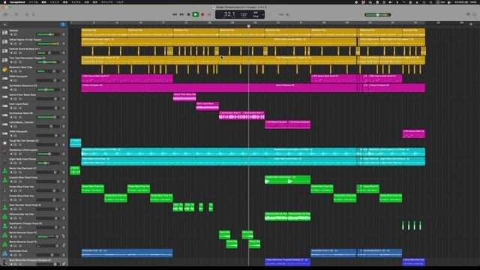Open the Editors scissors button
The image size is (480, 270).
pyautogui.click(x=33, y=14)
